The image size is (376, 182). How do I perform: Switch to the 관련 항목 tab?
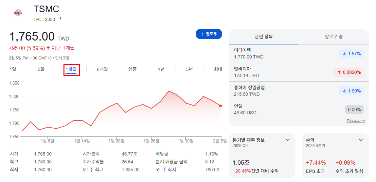pyautogui.click(x=263, y=37)
